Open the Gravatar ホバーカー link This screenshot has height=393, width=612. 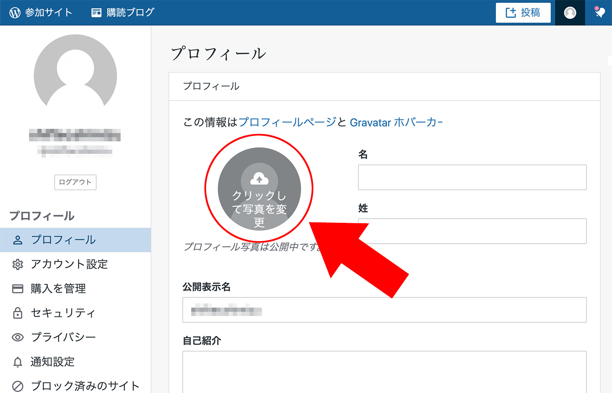tap(396, 122)
